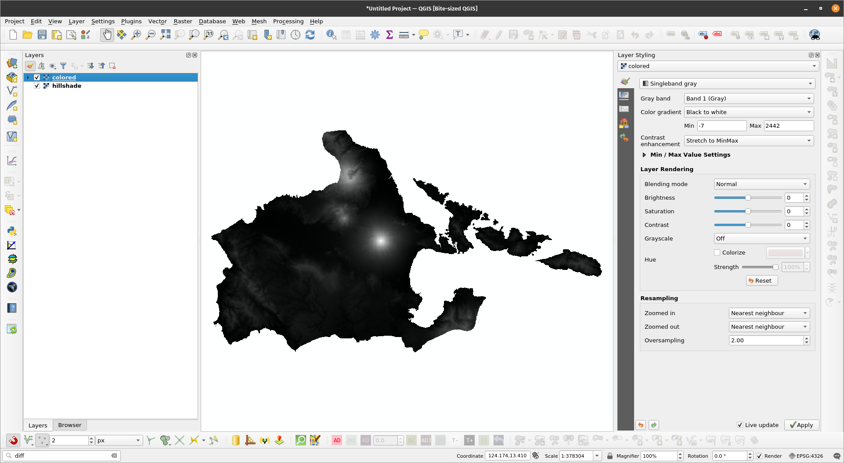Open the Raster menu
The width and height of the screenshot is (844, 463).
point(183,21)
